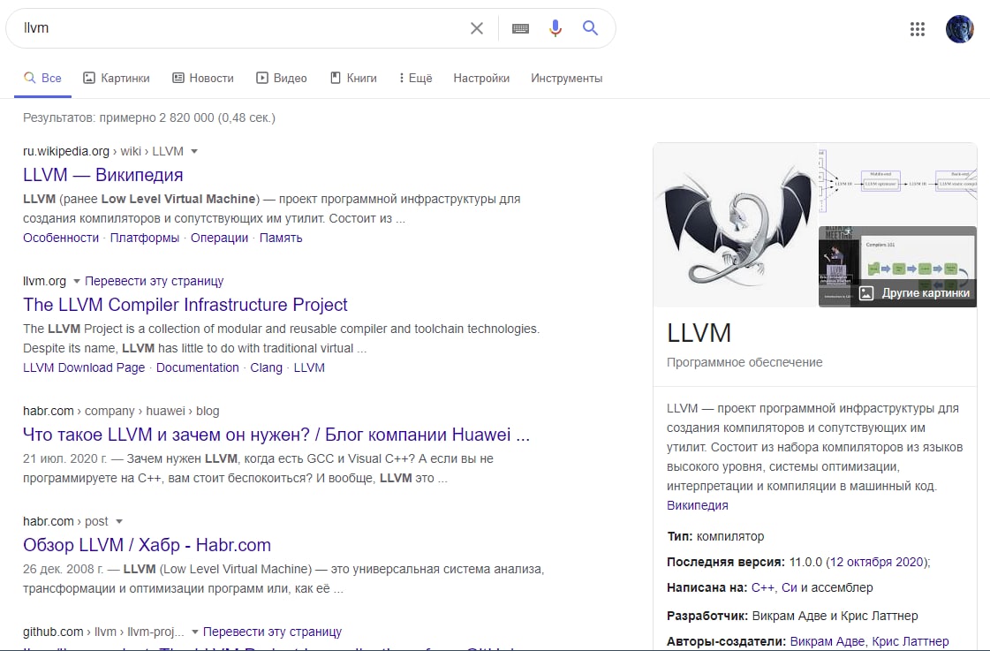Open Что такое LLVM Huawei blog result

click(x=276, y=435)
